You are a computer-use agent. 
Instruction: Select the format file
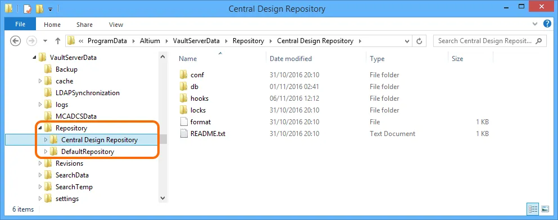201,122
